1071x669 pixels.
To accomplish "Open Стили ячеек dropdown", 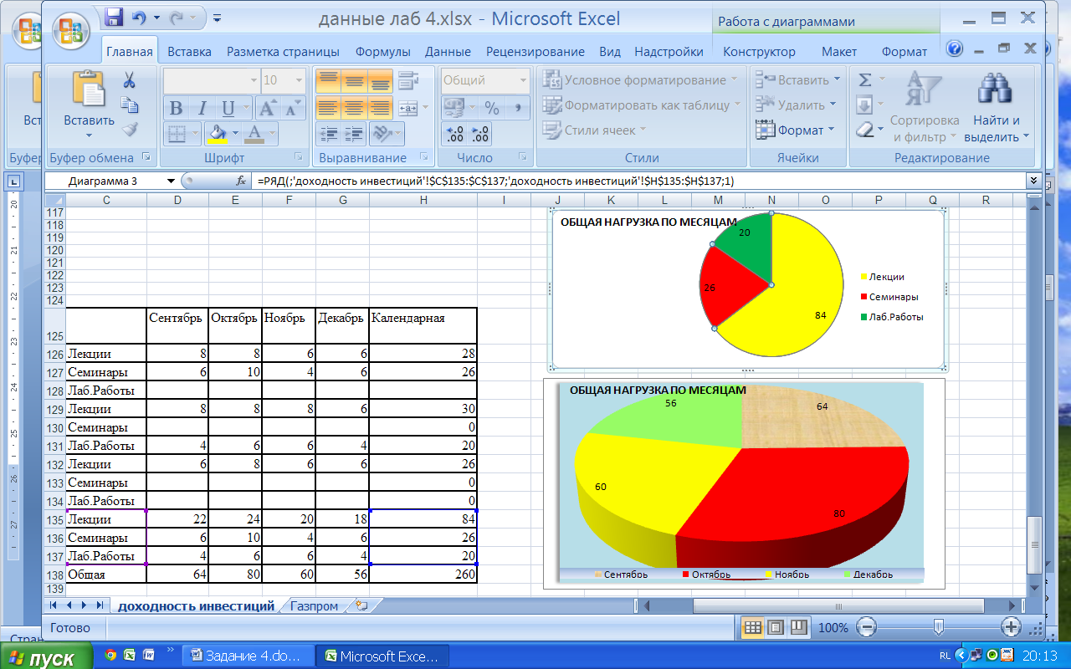I will pyautogui.click(x=595, y=130).
